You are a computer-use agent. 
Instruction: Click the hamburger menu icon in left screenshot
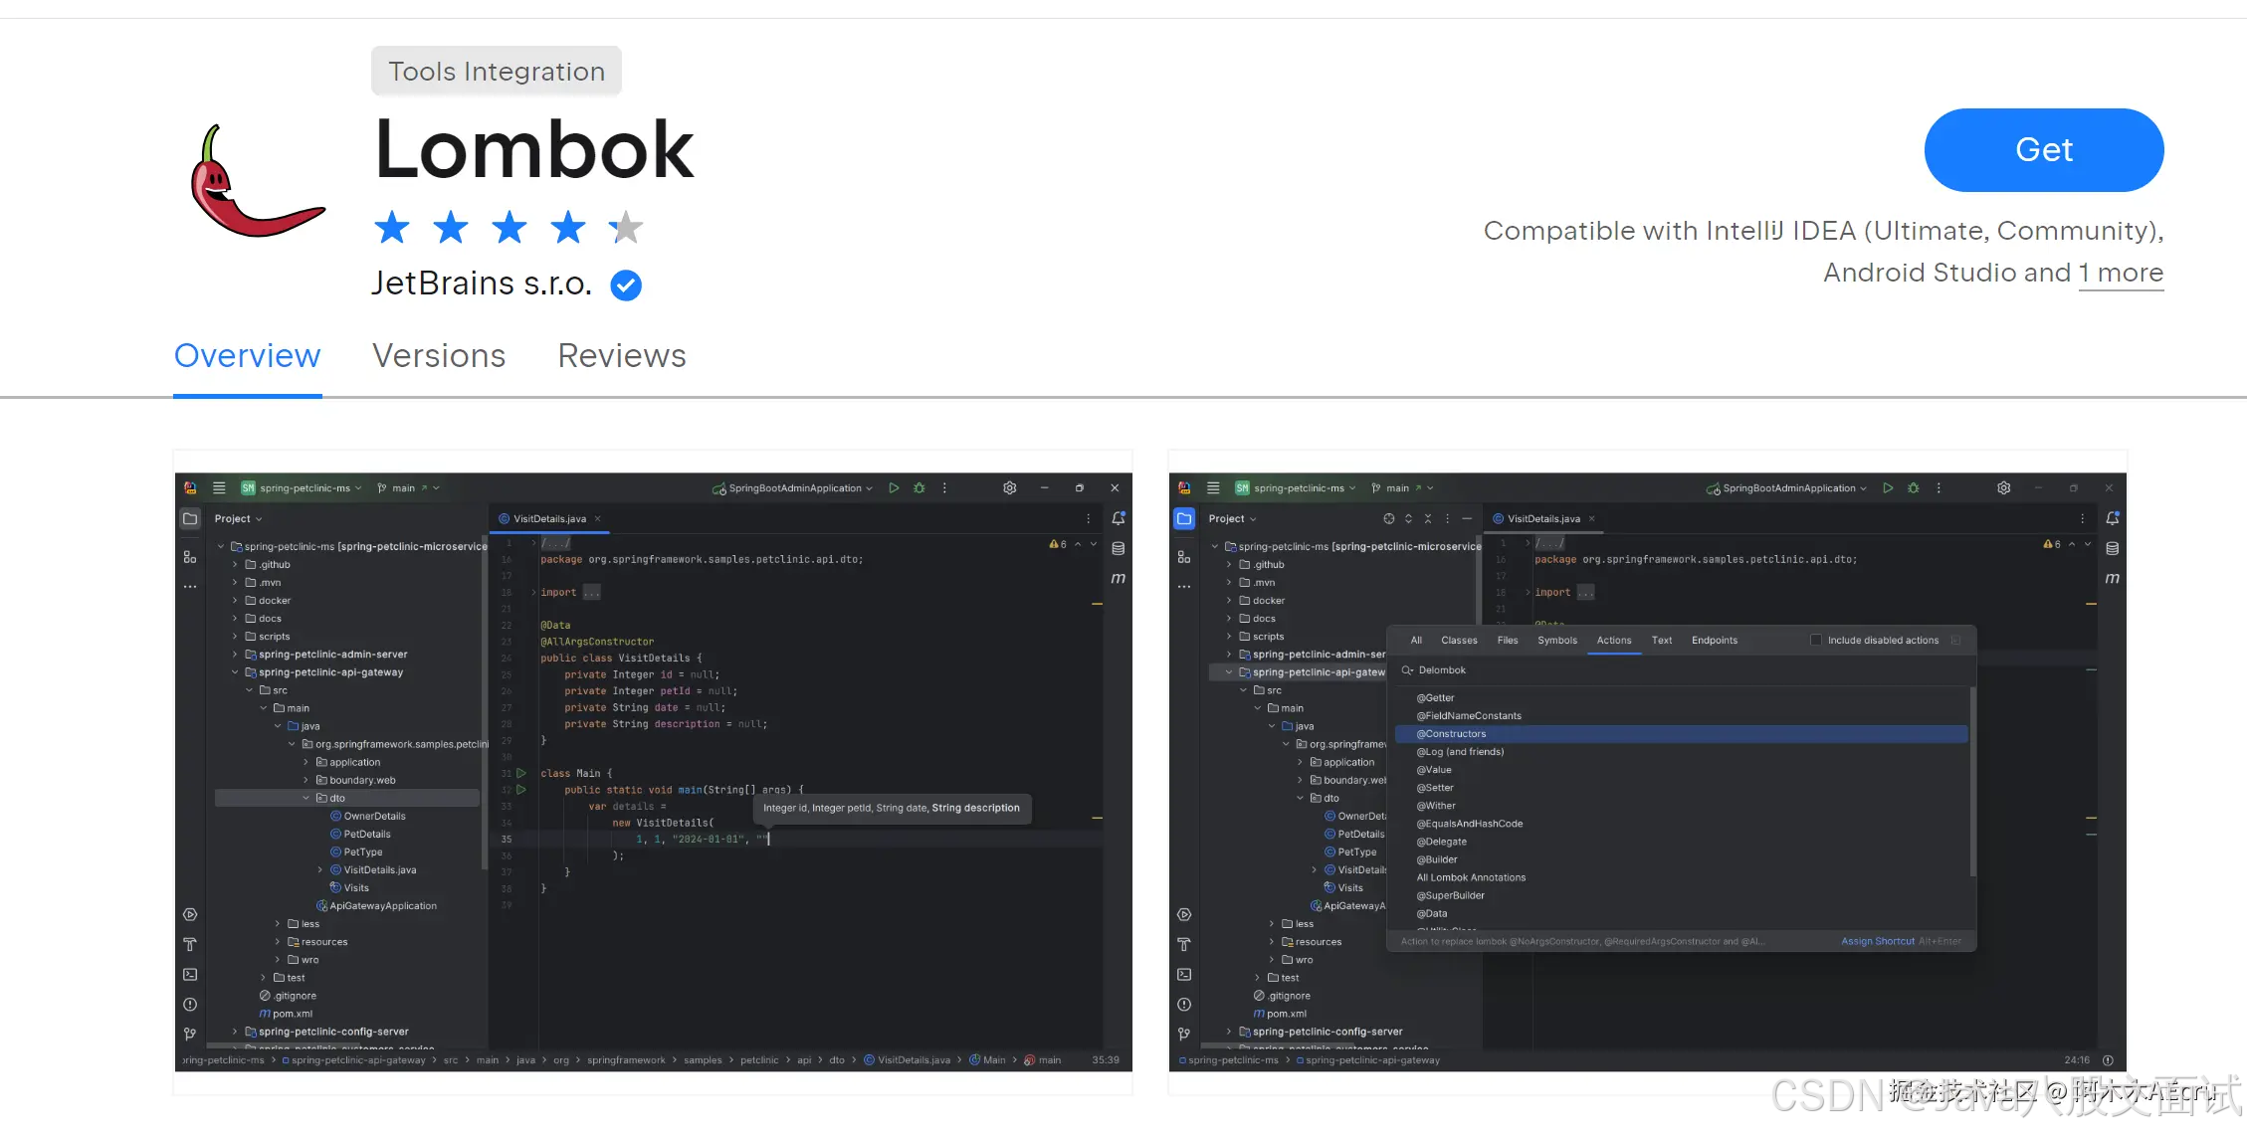coord(219,488)
